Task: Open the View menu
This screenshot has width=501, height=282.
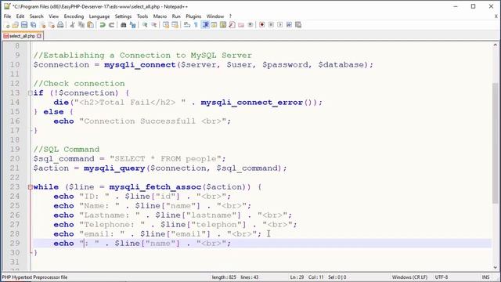Action: [x=54, y=16]
